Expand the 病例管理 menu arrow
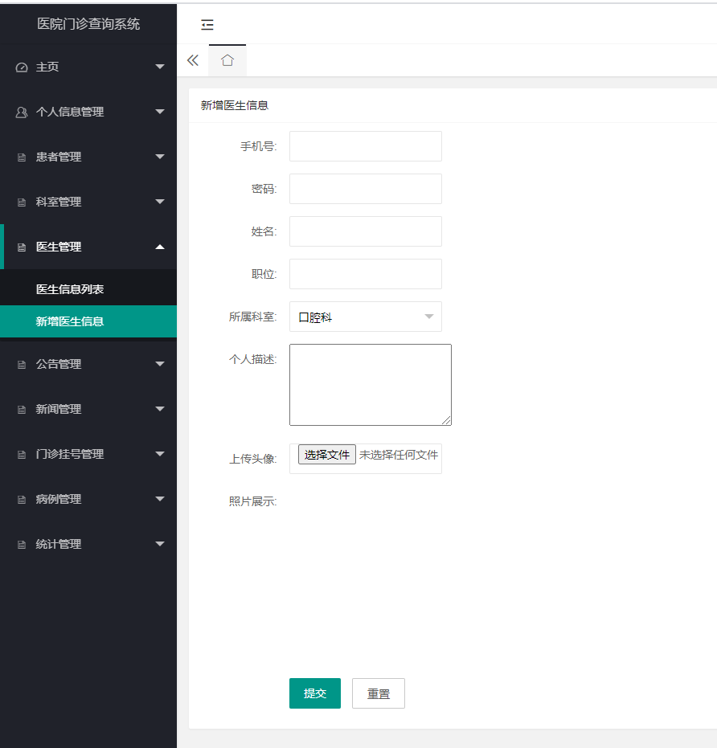 [160, 499]
